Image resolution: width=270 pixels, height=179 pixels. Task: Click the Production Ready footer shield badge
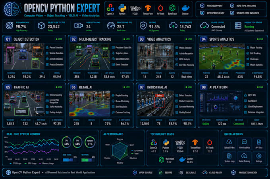click(x=244, y=173)
